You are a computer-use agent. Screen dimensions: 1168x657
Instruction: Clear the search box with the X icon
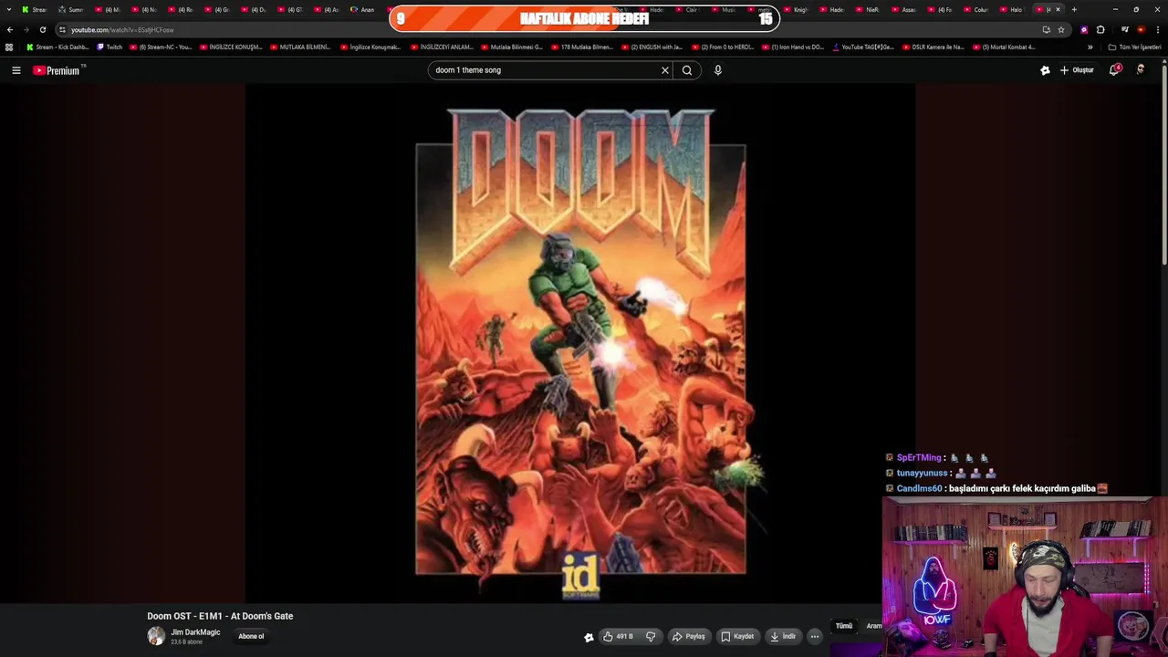[x=664, y=70]
